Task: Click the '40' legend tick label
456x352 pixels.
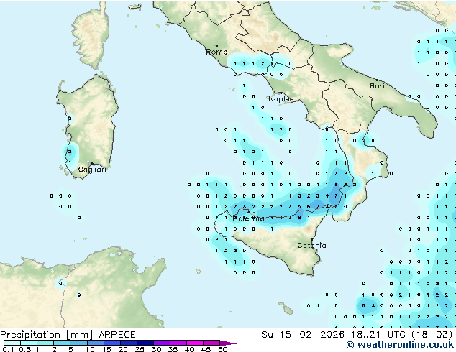Action: point(189,349)
